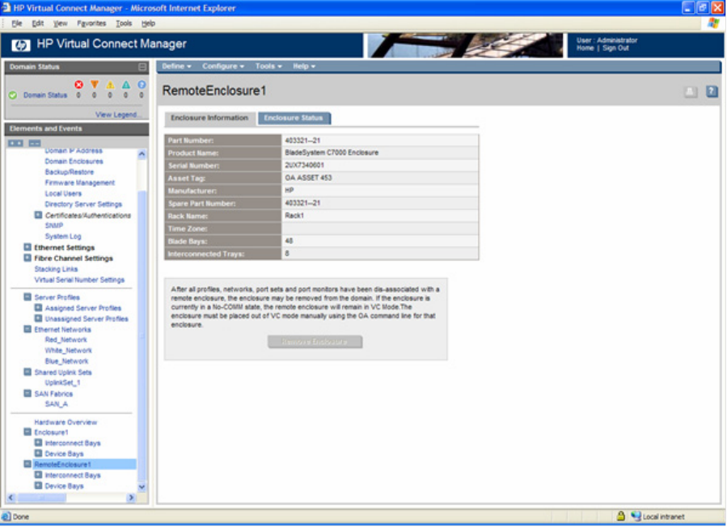The image size is (727, 527).
Task: Click the Domain Status link
Action: [45, 95]
